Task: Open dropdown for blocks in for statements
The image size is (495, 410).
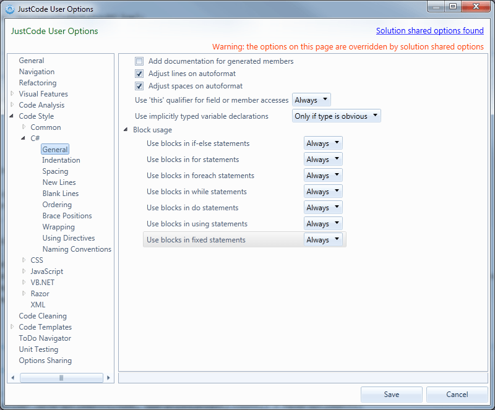Action: coord(323,159)
